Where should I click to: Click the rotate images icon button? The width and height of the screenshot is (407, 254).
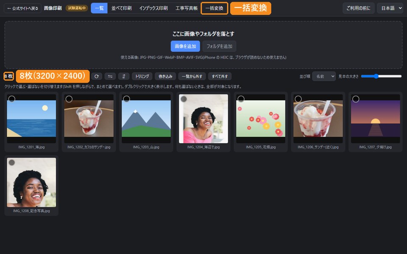pos(97,76)
